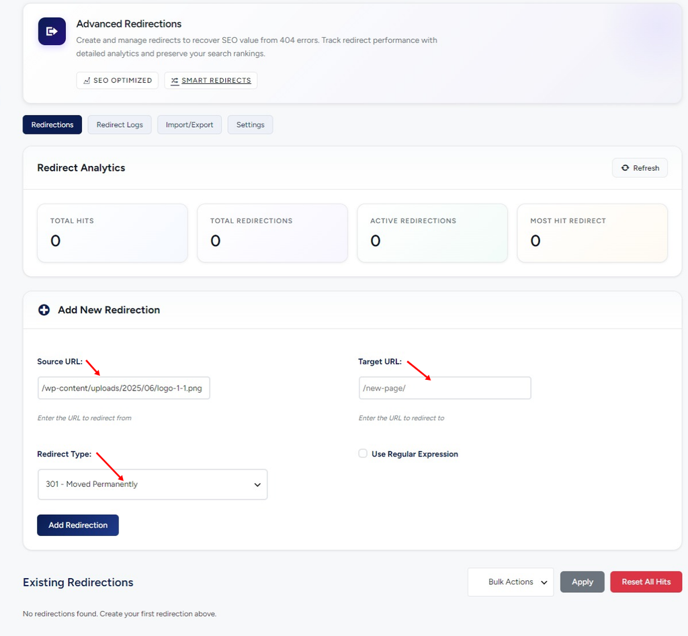Click the Advanced Redirections logo icon
The height and width of the screenshot is (636, 688).
52,31
